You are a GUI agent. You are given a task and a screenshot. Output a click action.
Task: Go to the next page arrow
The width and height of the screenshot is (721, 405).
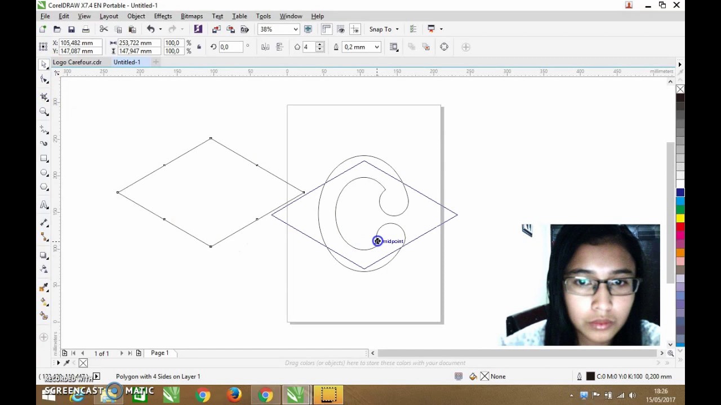coord(122,353)
